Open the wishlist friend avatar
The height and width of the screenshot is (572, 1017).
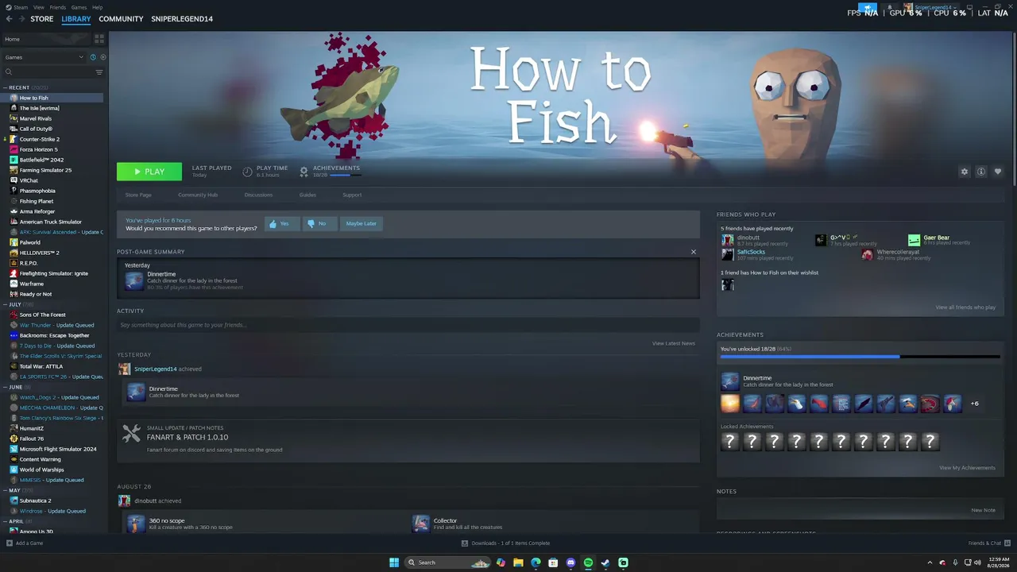click(727, 285)
